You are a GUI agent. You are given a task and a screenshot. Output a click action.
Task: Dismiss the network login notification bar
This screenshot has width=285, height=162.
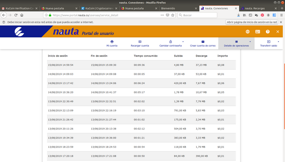tap(281, 22)
